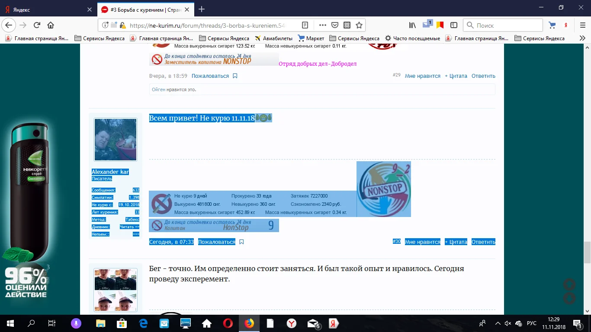Open the Windows Action Center notifications

[578, 323]
